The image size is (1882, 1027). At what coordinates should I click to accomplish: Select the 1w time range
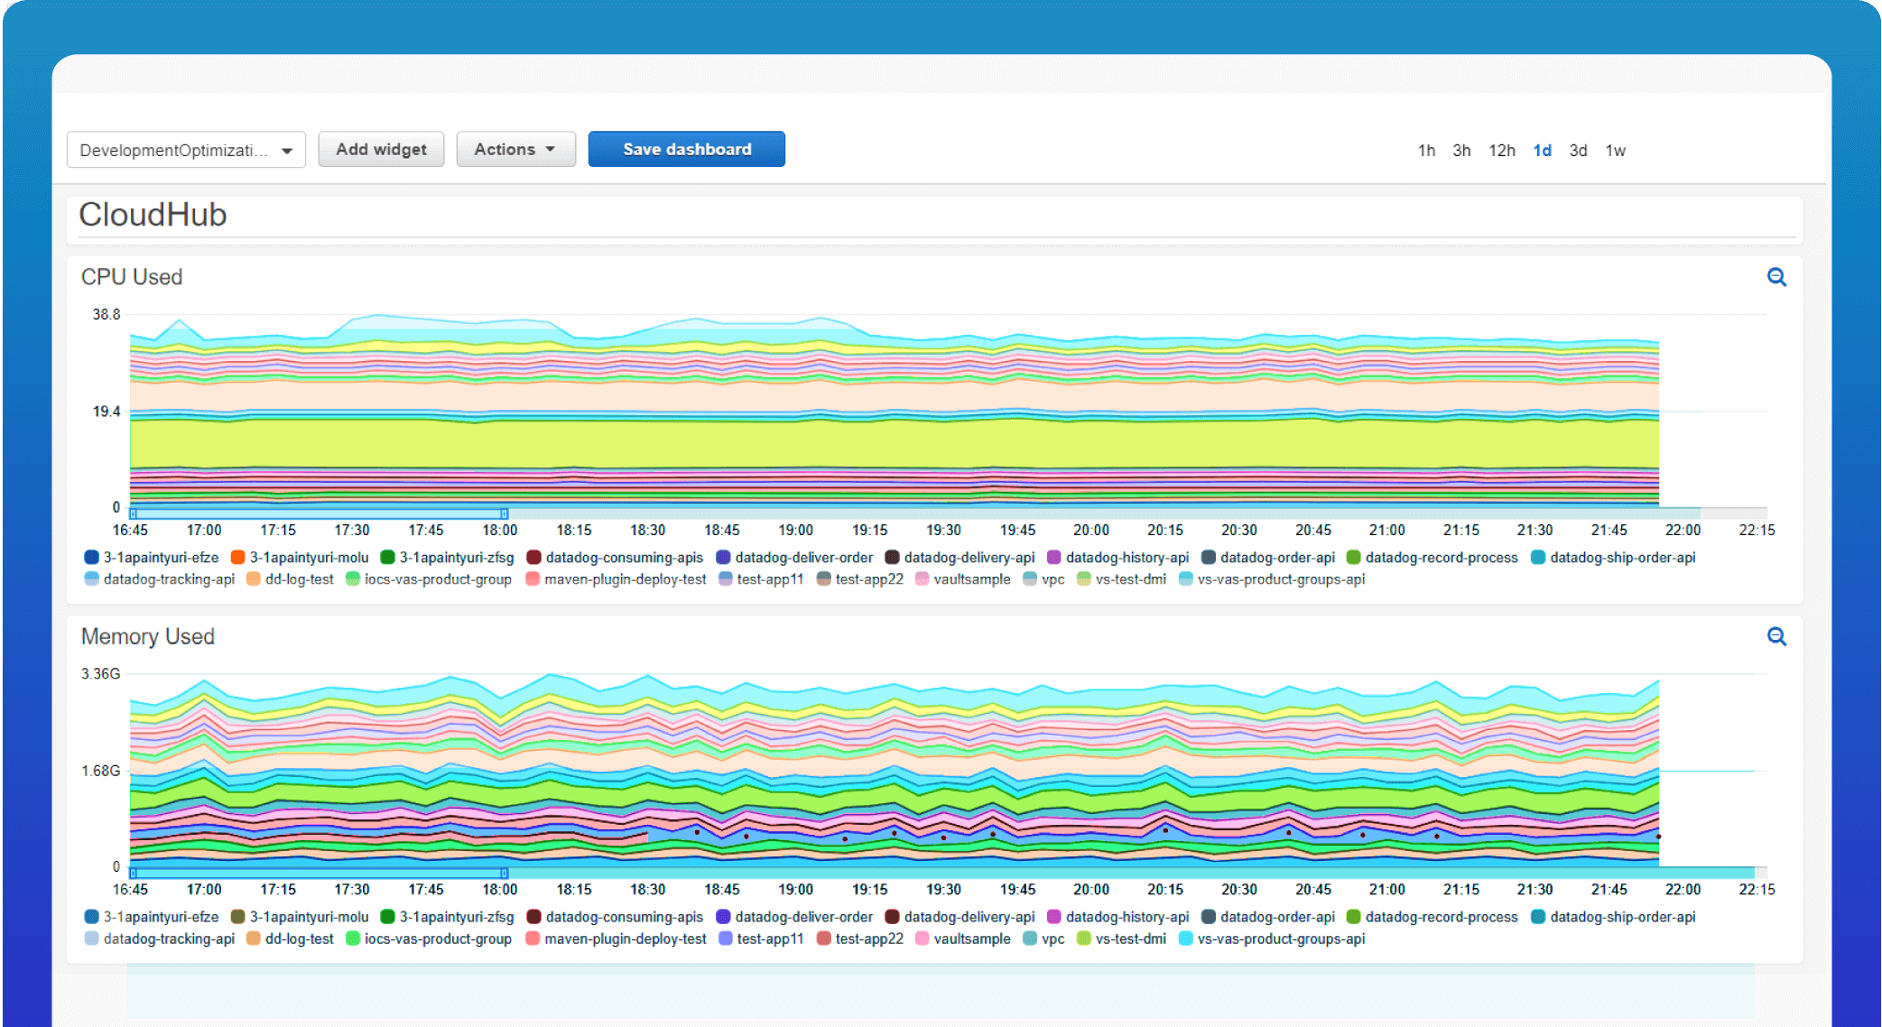(x=1615, y=151)
